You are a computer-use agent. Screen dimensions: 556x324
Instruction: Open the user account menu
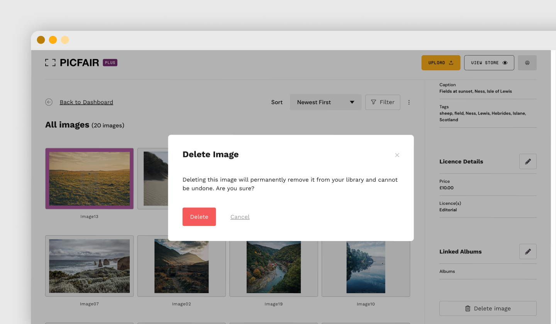pos(527,62)
